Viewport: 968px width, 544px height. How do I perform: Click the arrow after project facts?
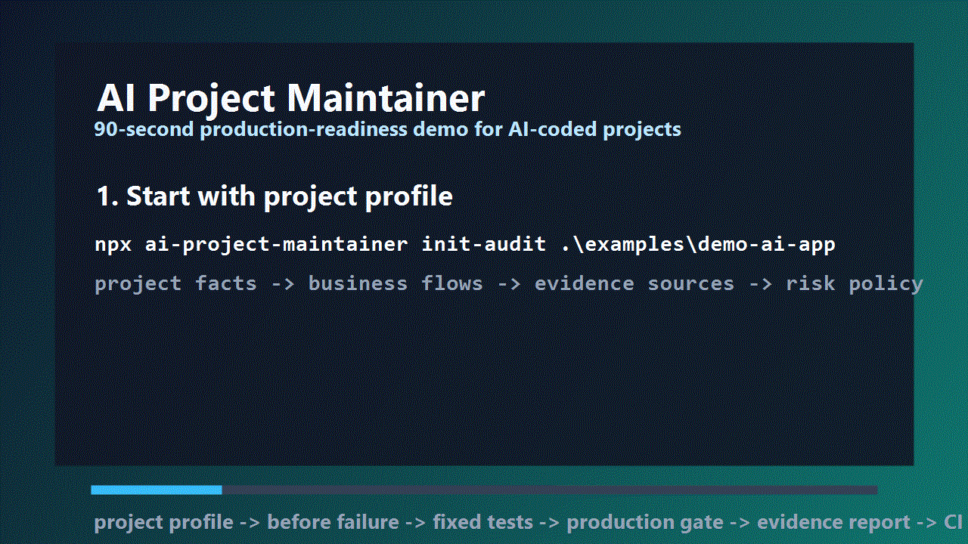coord(282,284)
